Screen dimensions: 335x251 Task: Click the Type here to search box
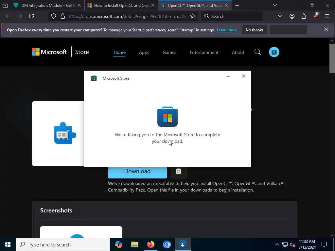pos(62,244)
